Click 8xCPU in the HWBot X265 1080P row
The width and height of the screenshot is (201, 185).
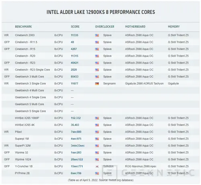click(59, 118)
